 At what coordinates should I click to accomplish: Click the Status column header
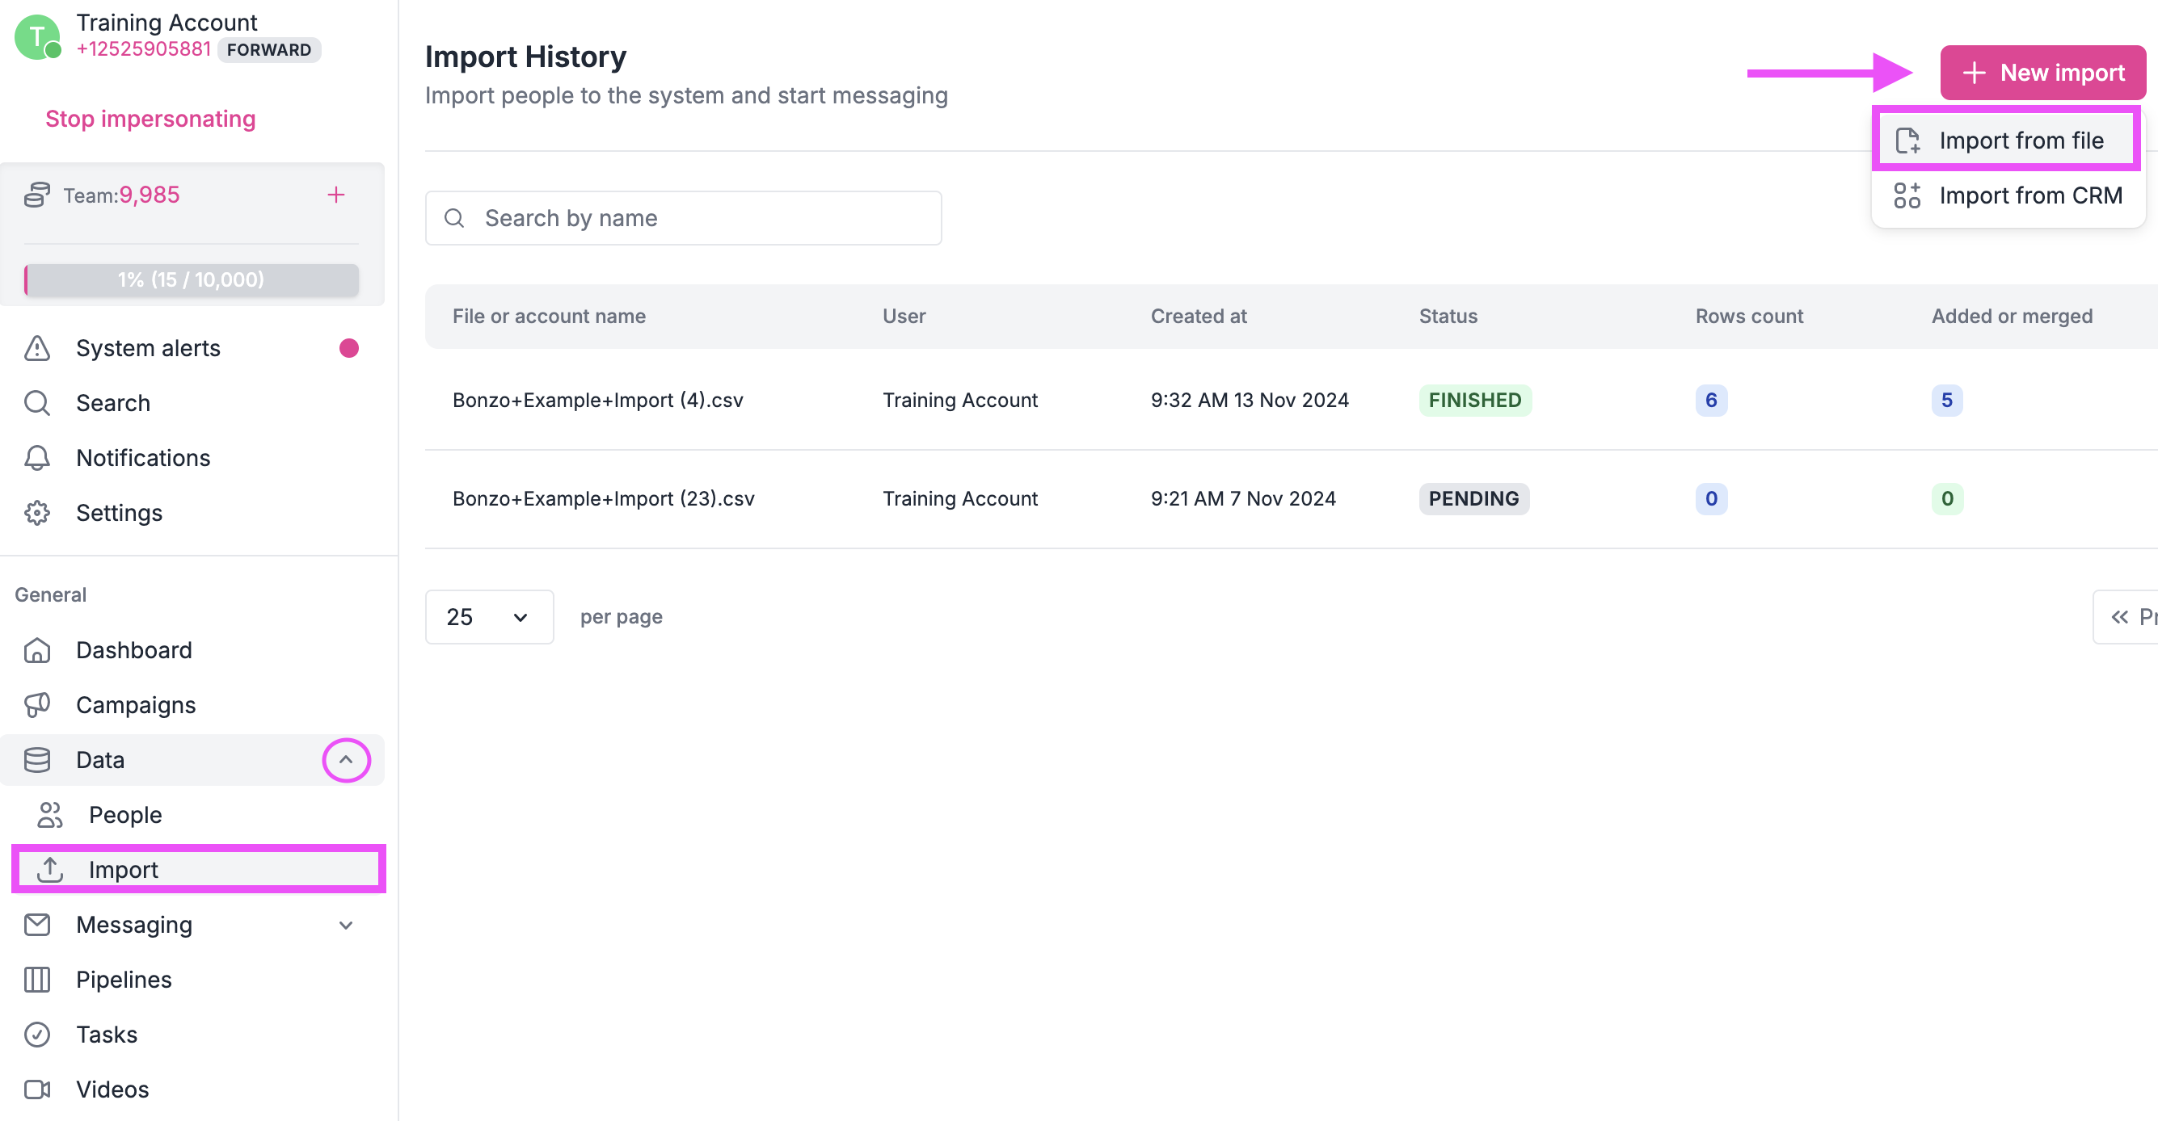point(1448,317)
